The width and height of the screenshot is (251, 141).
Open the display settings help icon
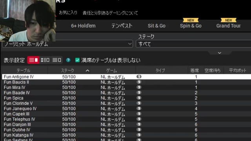pyautogui.click(x=68, y=60)
